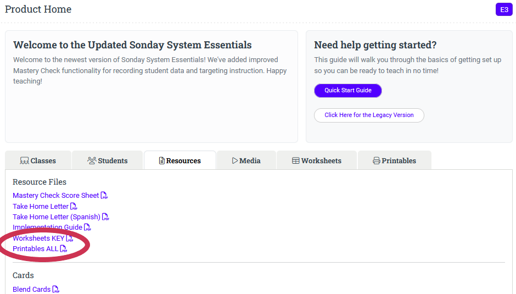Viewport: 516px width, 294px height.
Task: Open the Implementation Guide link
Action: 47,228
